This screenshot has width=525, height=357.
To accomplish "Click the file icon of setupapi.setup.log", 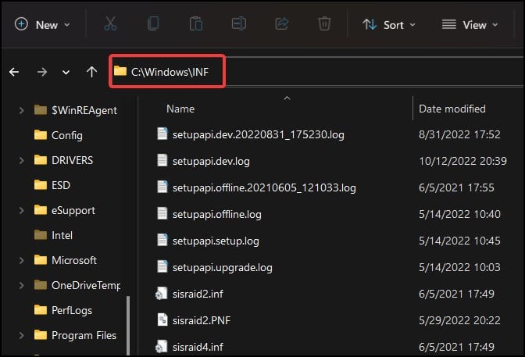I will point(162,240).
